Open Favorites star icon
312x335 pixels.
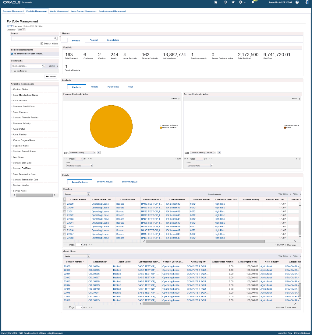tap(233, 2)
